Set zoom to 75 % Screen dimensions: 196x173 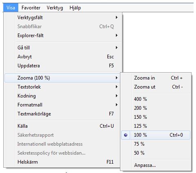pos(156,144)
